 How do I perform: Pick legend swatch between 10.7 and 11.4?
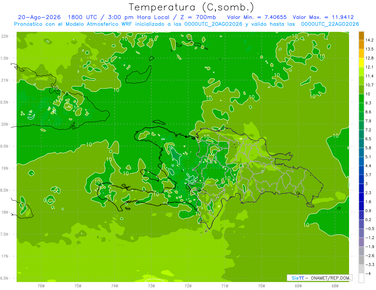pyautogui.click(x=361, y=81)
